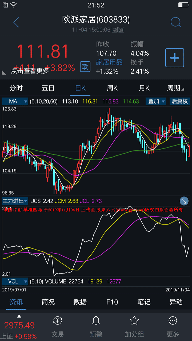Tap the JCL 2.73 indicator value
Viewport: 192px width, 341px height.
[91, 201]
